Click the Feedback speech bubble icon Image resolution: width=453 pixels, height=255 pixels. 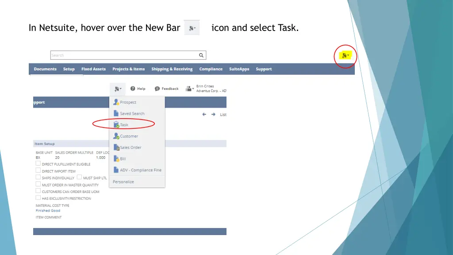coord(157,89)
